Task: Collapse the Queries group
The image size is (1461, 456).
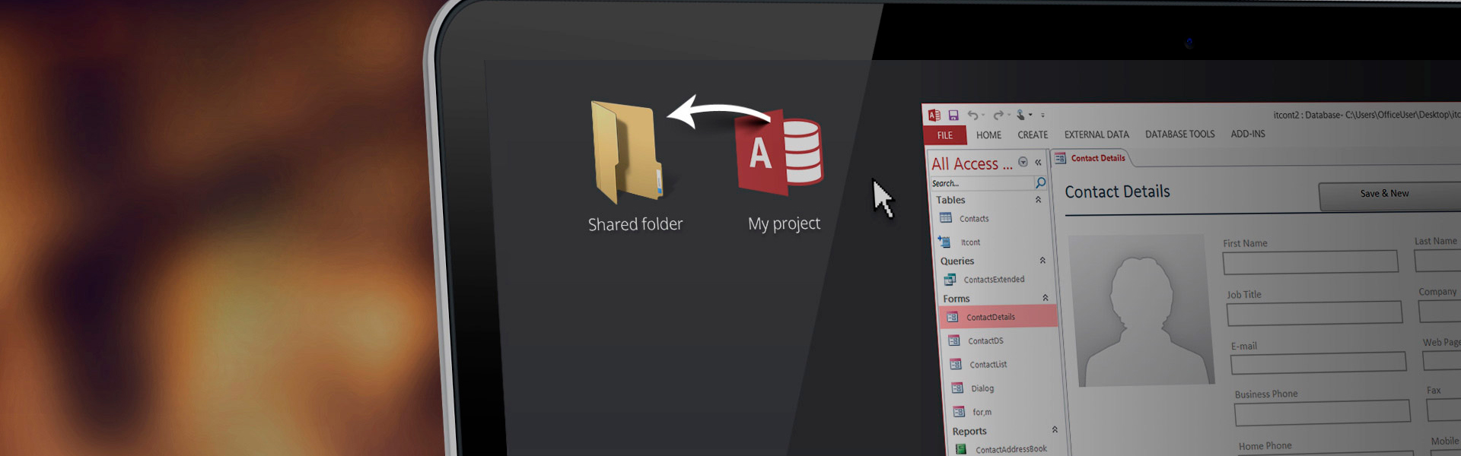Action: pos(1042,261)
